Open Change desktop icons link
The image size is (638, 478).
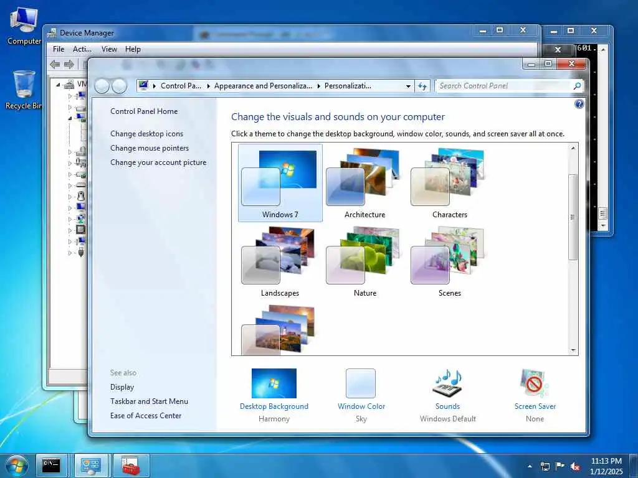(x=146, y=134)
